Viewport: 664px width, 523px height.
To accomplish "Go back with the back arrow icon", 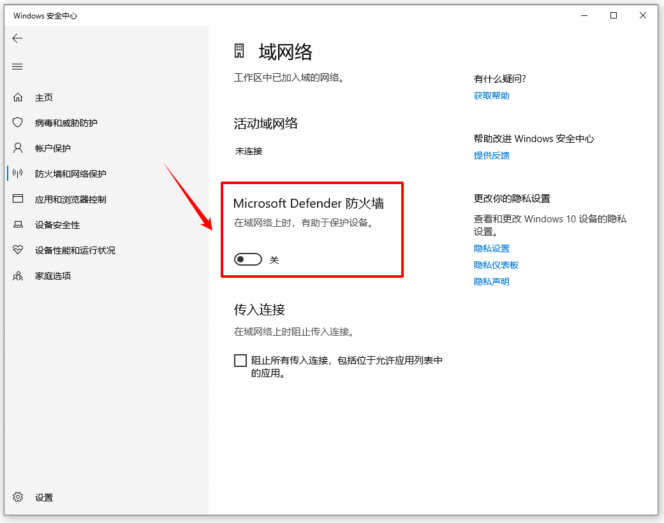I will pyautogui.click(x=17, y=38).
